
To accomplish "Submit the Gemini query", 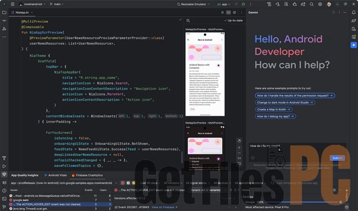I will click(337, 158).
